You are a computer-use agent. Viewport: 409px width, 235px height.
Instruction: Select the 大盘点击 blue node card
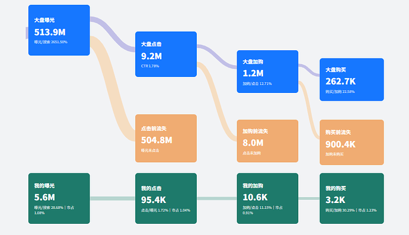pos(166,54)
